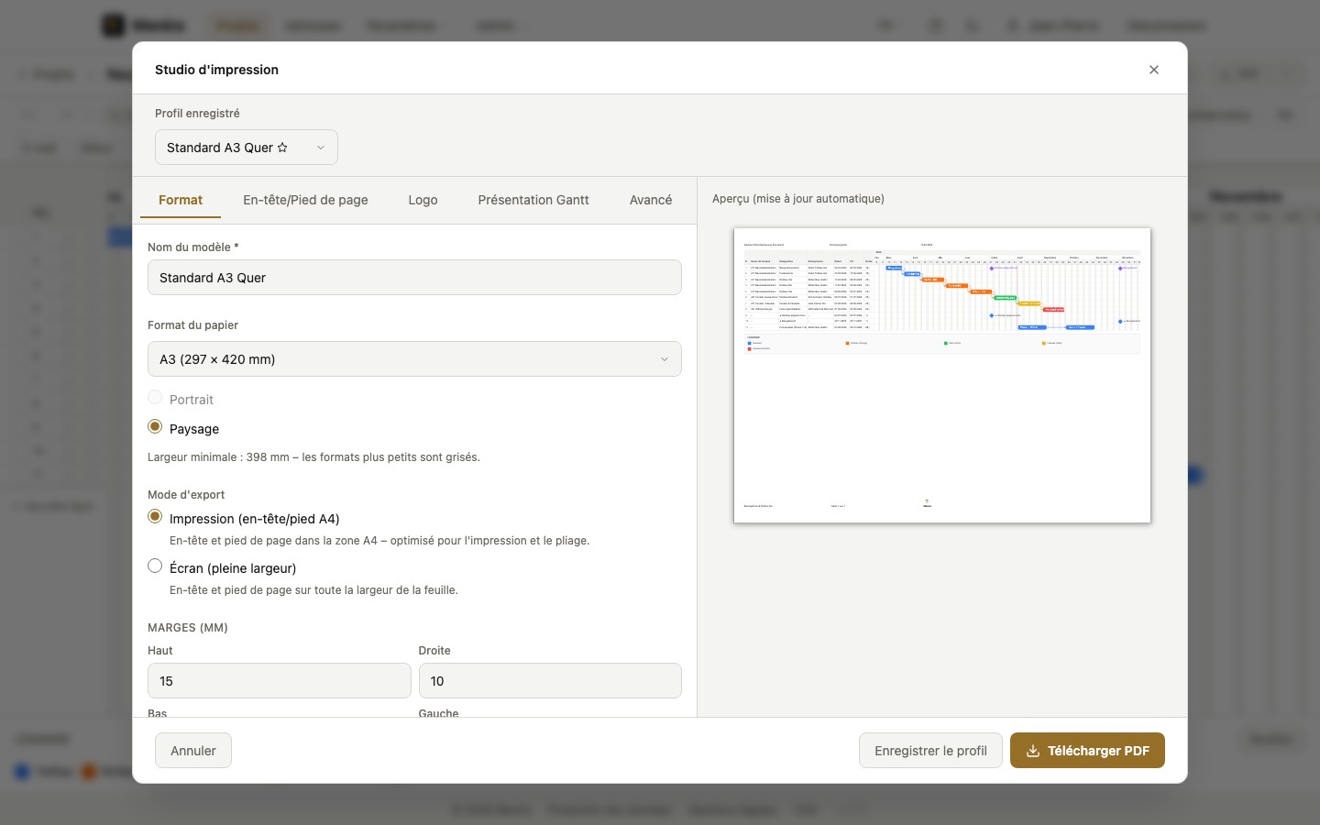The image size is (1320, 825).
Task: Select the Paysage orientation radio
Action: (155, 427)
